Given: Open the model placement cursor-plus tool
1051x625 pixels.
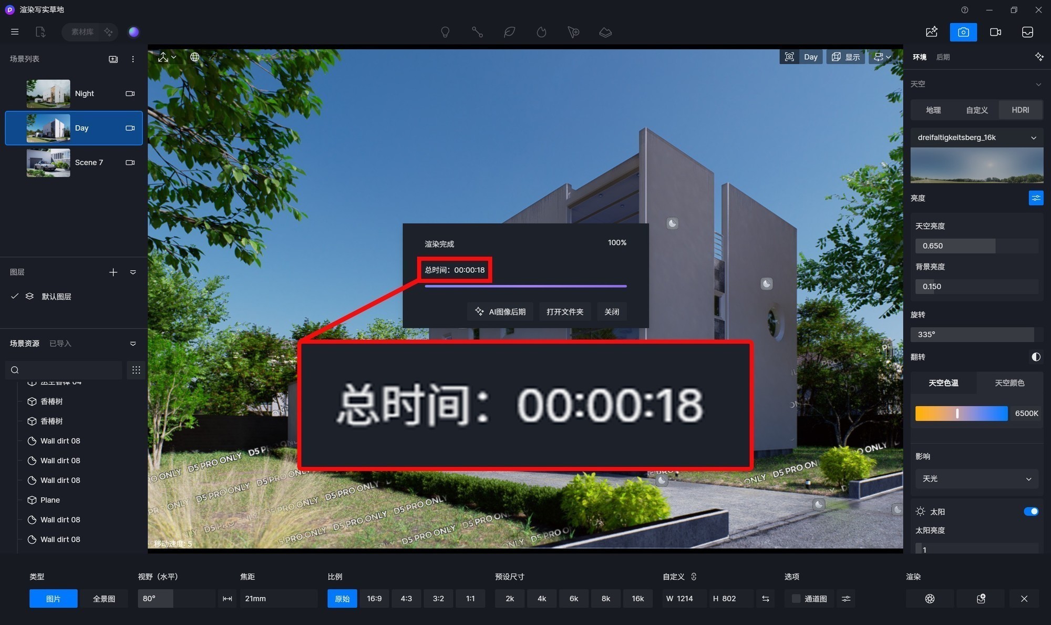Looking at the screenshot, I should click(573, 32).
